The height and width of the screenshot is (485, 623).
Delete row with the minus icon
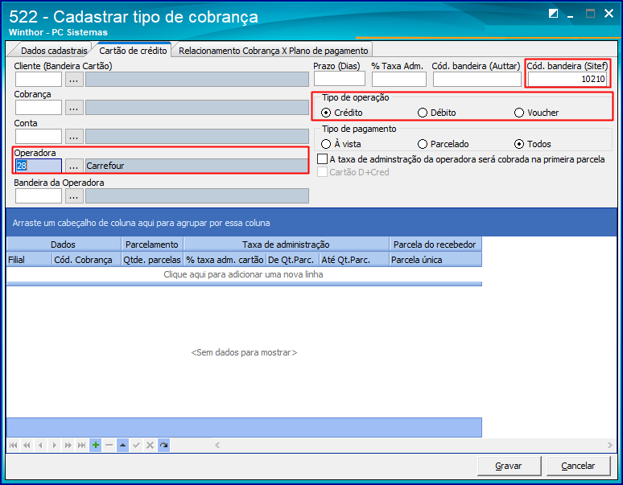coord(109,446)
